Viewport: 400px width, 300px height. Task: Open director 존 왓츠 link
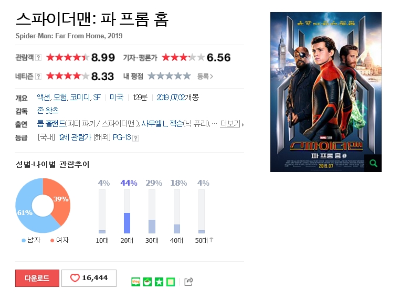point(48,110)
